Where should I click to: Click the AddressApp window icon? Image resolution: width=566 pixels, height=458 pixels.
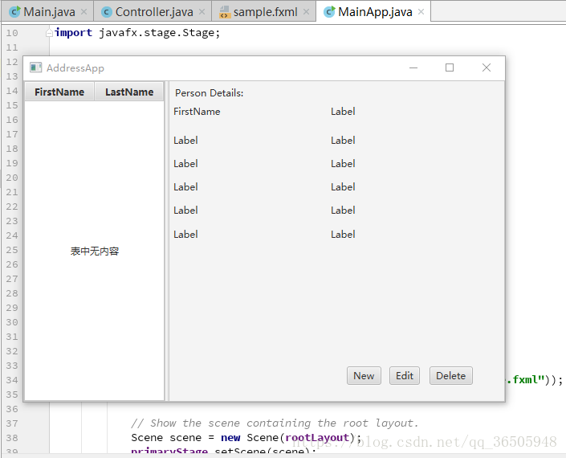click(36, 67)
